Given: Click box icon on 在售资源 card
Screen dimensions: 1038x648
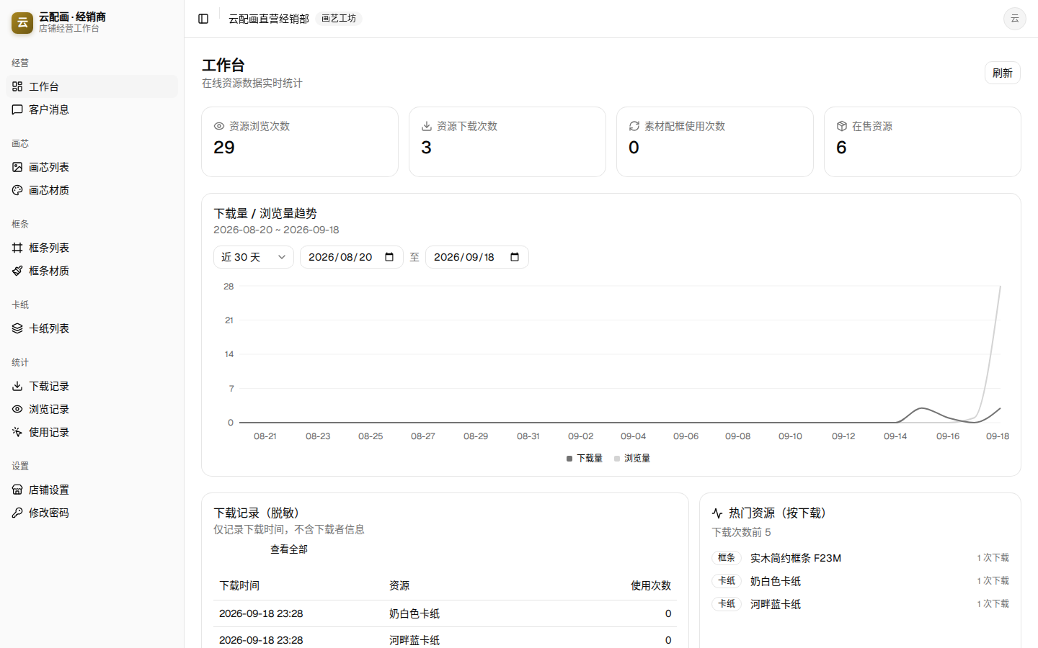Looking at the screenshot, I should 842,126.
